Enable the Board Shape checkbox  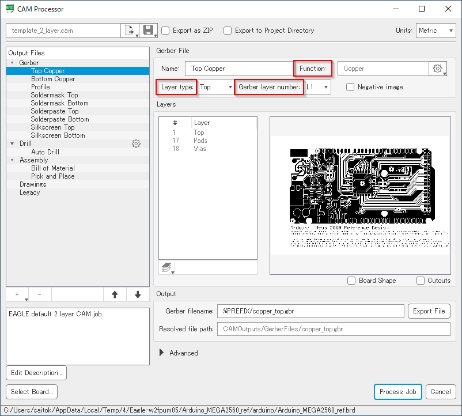tap(351, 281)
